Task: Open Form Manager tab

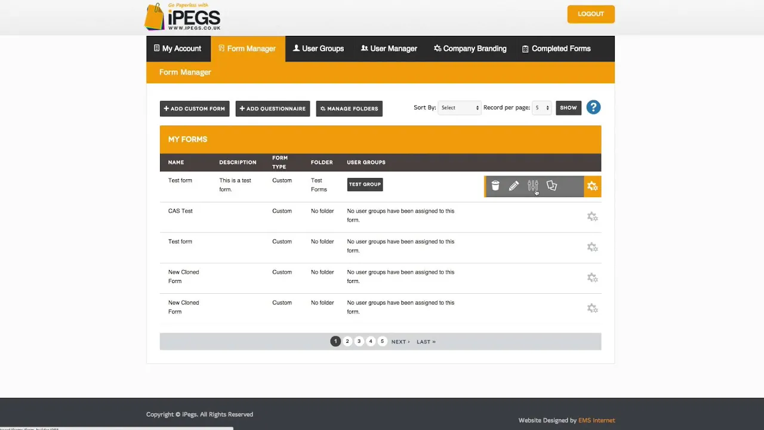Action: (x=248, y=48)
